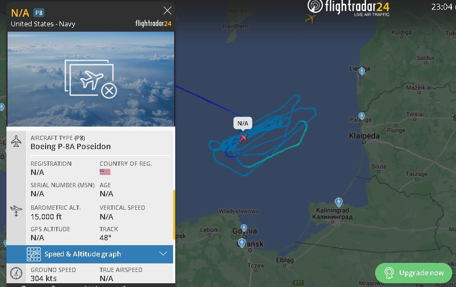Click the yellow scrollbar on details panel
Image resolution: width=456 pixels, height=287 pixels.
tap(174, 215)
